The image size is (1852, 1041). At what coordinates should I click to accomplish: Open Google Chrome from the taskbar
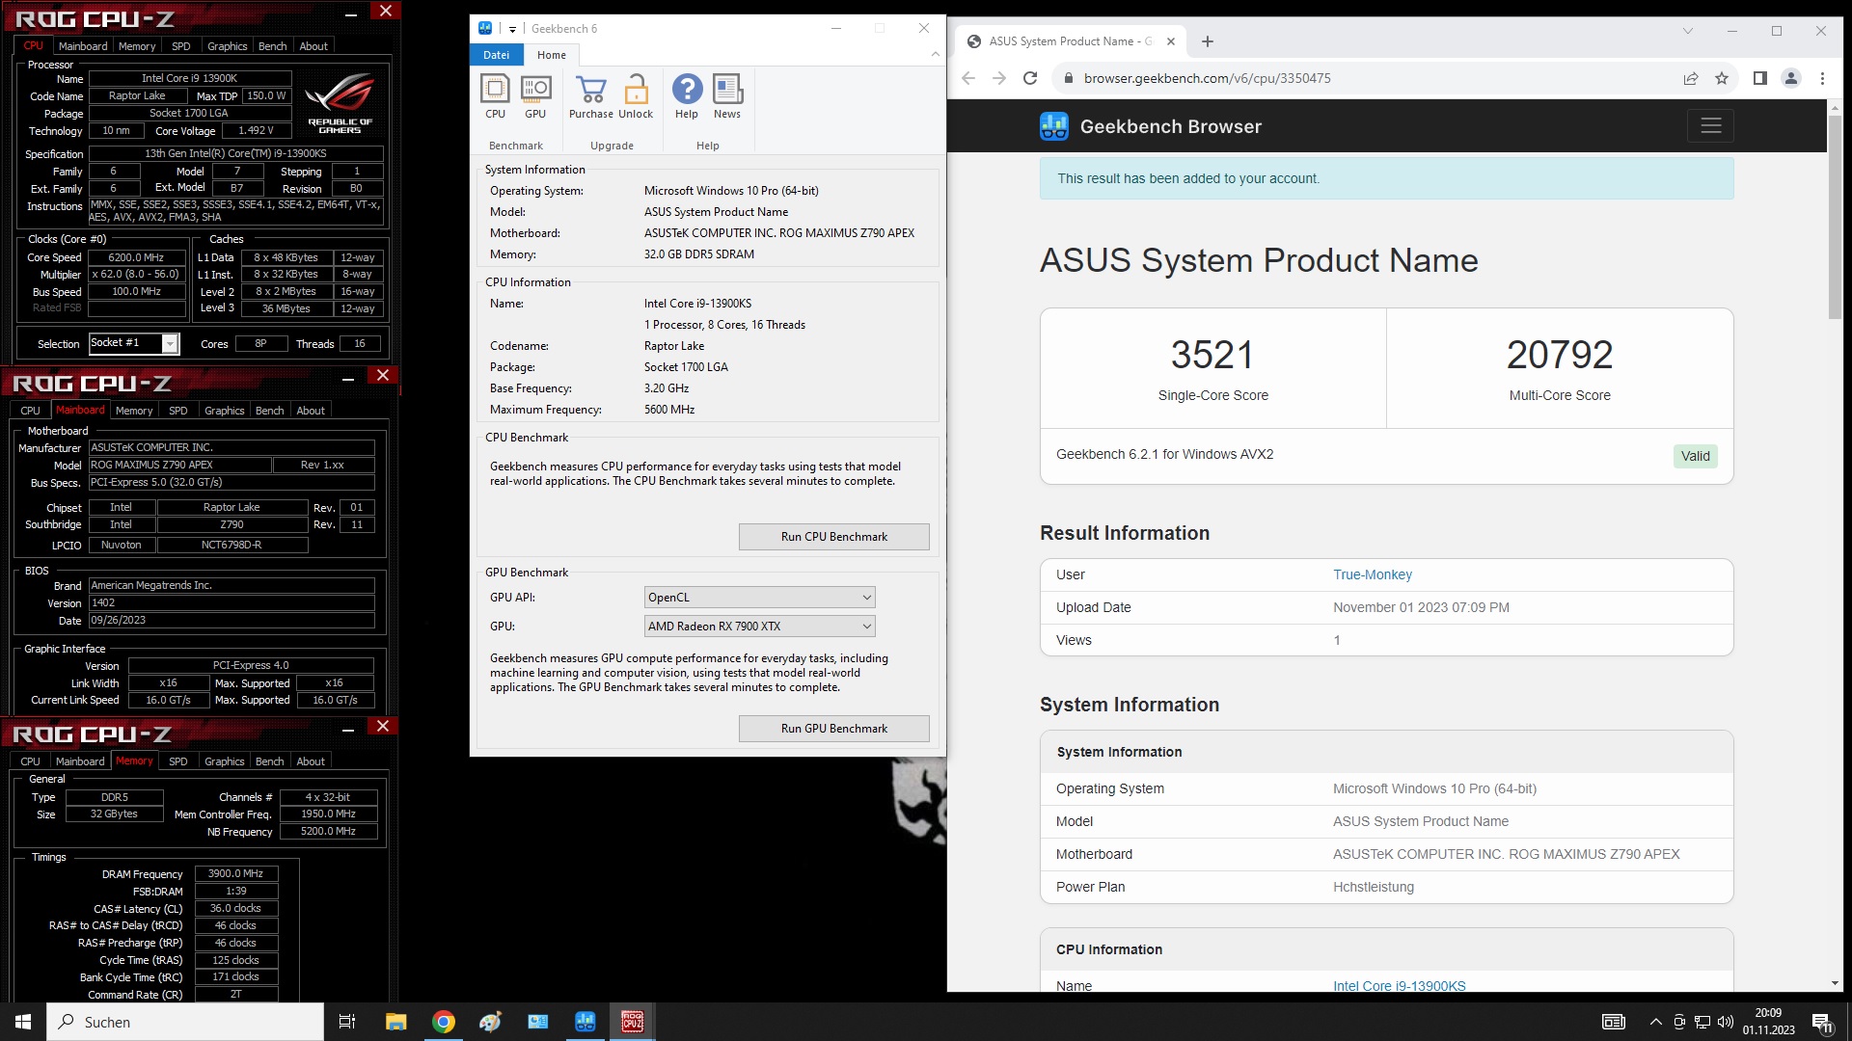pos(444,1022)
